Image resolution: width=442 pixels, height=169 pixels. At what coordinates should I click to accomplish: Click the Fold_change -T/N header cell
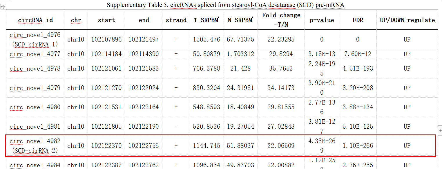281,20
